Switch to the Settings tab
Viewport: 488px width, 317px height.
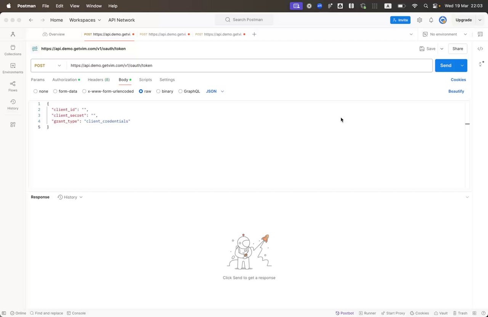tap(167, 80)
